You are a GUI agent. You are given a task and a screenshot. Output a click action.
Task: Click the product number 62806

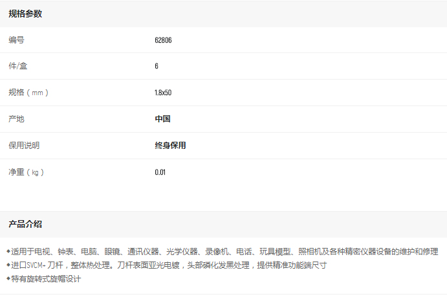(163, 40)
